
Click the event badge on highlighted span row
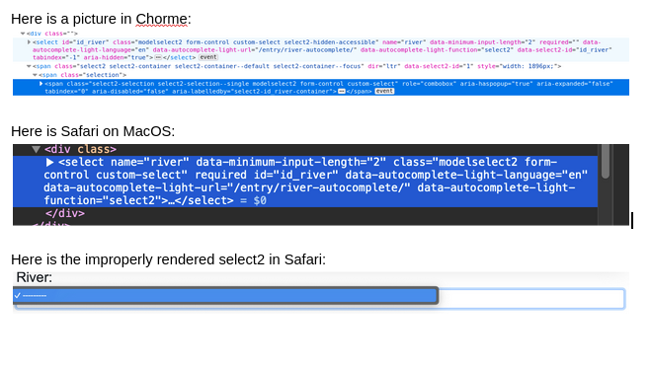pyautogui.click(x=384, y=91)
